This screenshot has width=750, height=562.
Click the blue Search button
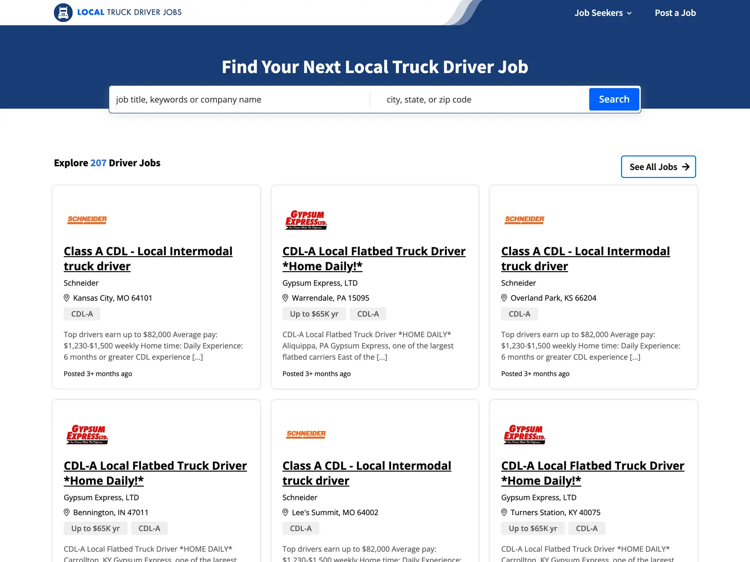pyautogui.click(x=614, y=99)
